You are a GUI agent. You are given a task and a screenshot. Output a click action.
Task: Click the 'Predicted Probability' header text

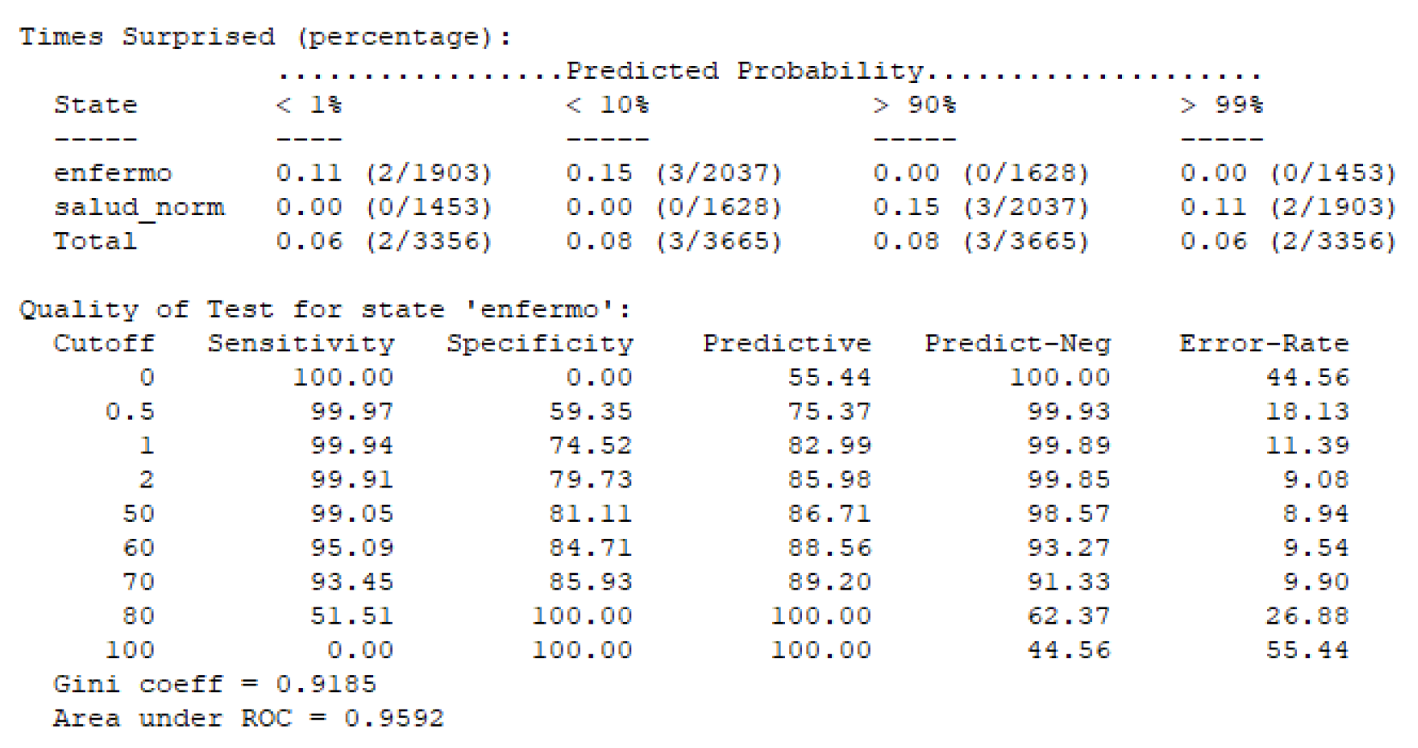click(x=744, y=71)
